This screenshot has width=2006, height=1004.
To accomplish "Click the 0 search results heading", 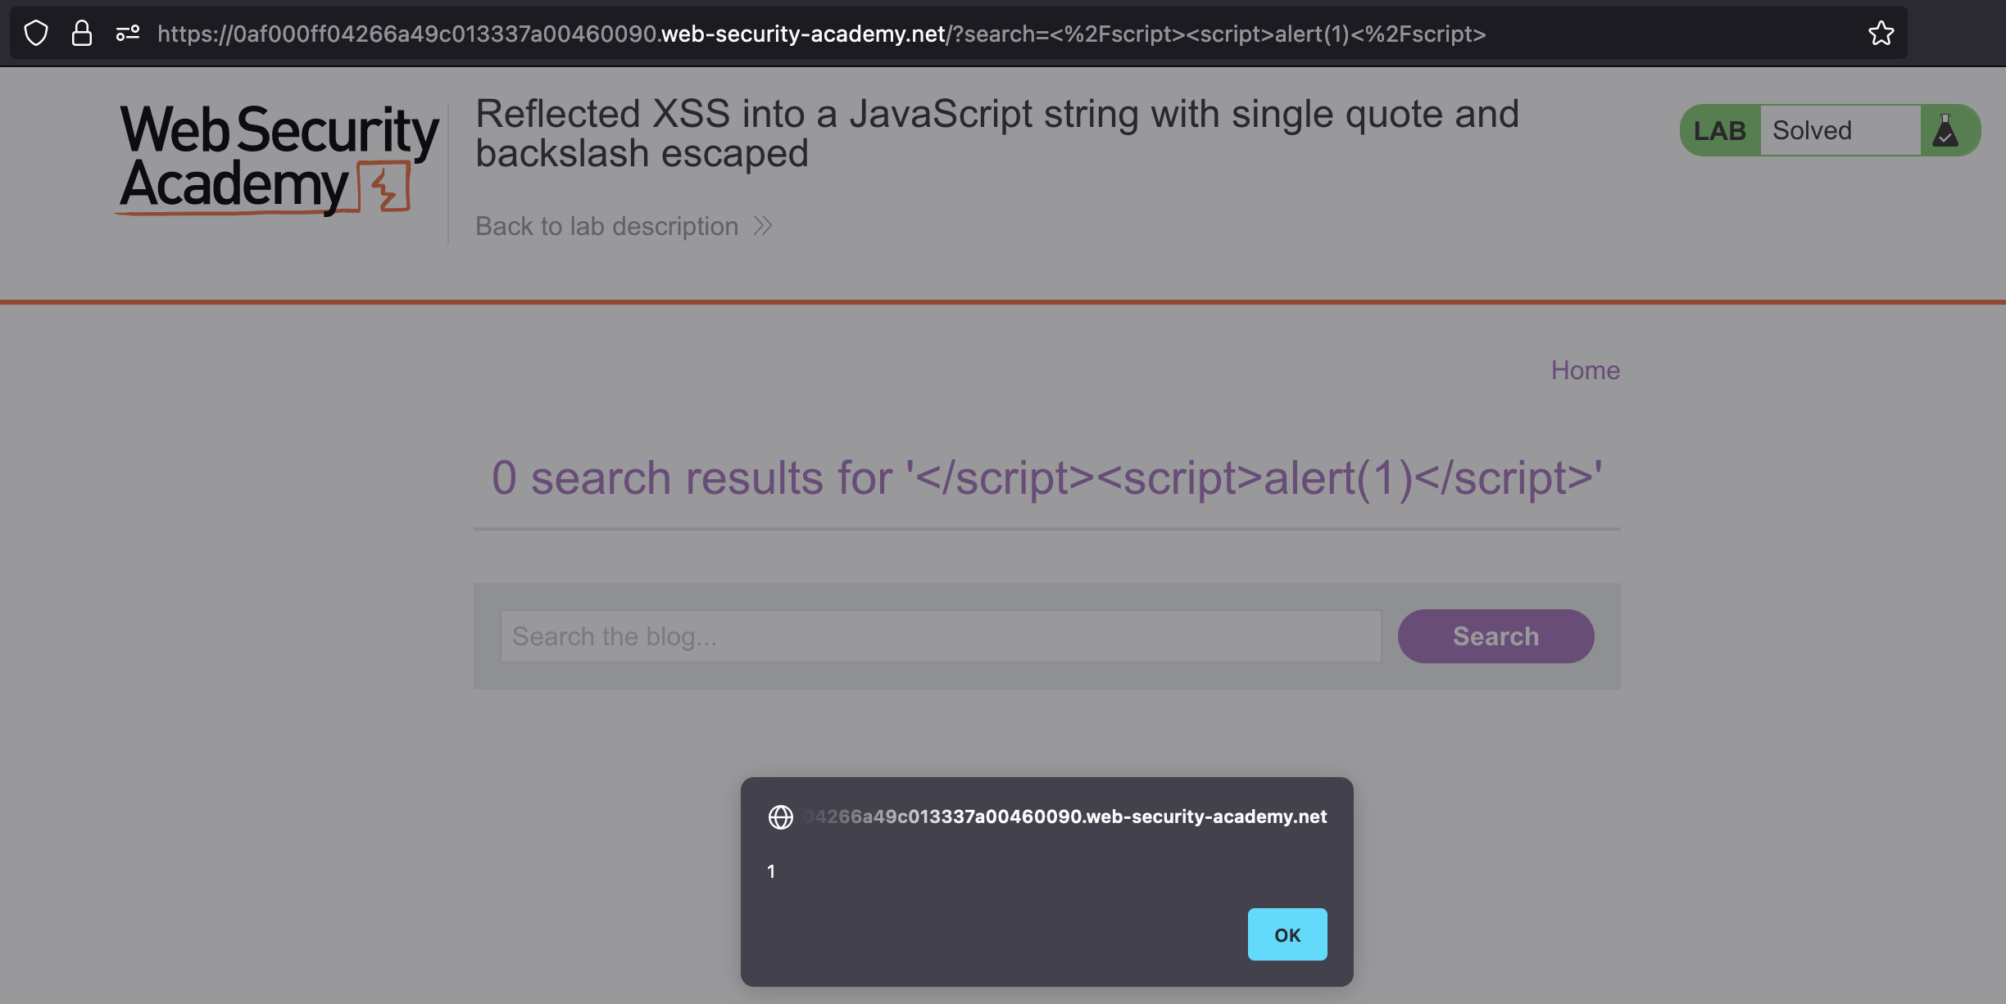I will coord(1046,478).
